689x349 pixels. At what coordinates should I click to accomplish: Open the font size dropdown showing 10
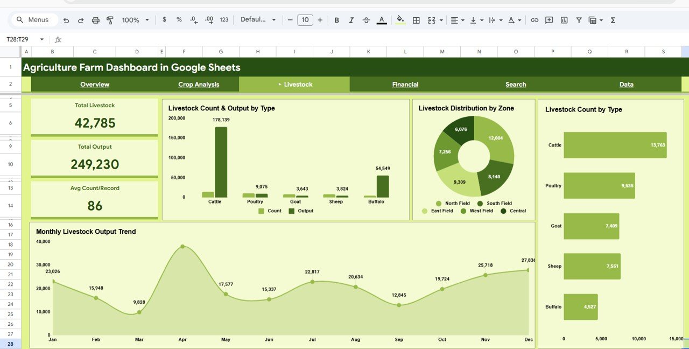305,20
